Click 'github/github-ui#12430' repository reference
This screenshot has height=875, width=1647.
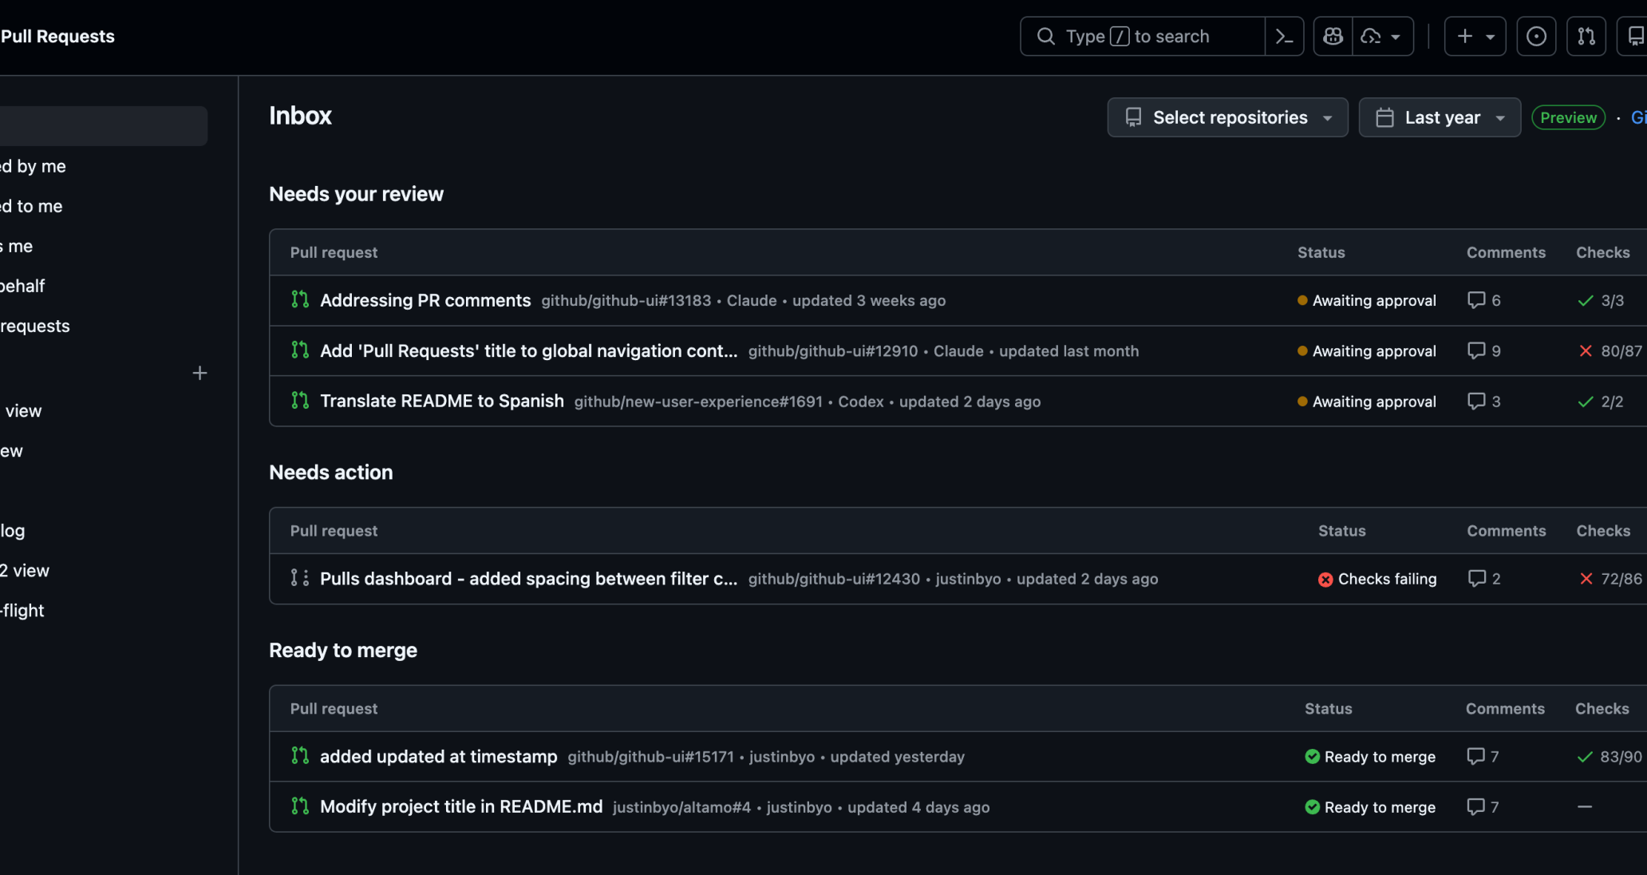tap(834, 579)
